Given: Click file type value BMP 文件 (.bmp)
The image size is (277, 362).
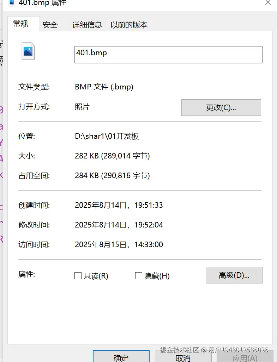Looking at the screenshot, I should coord(104,87).
